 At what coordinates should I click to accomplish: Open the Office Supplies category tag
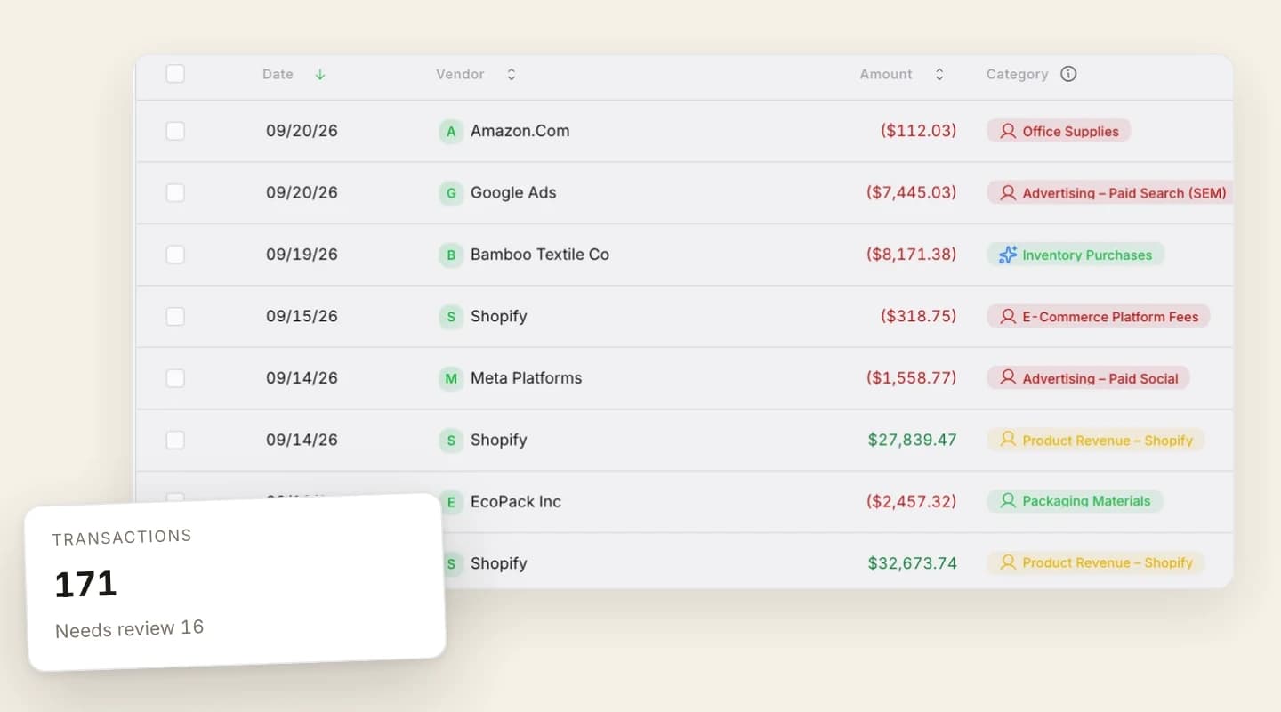[x=1059, y=131]
